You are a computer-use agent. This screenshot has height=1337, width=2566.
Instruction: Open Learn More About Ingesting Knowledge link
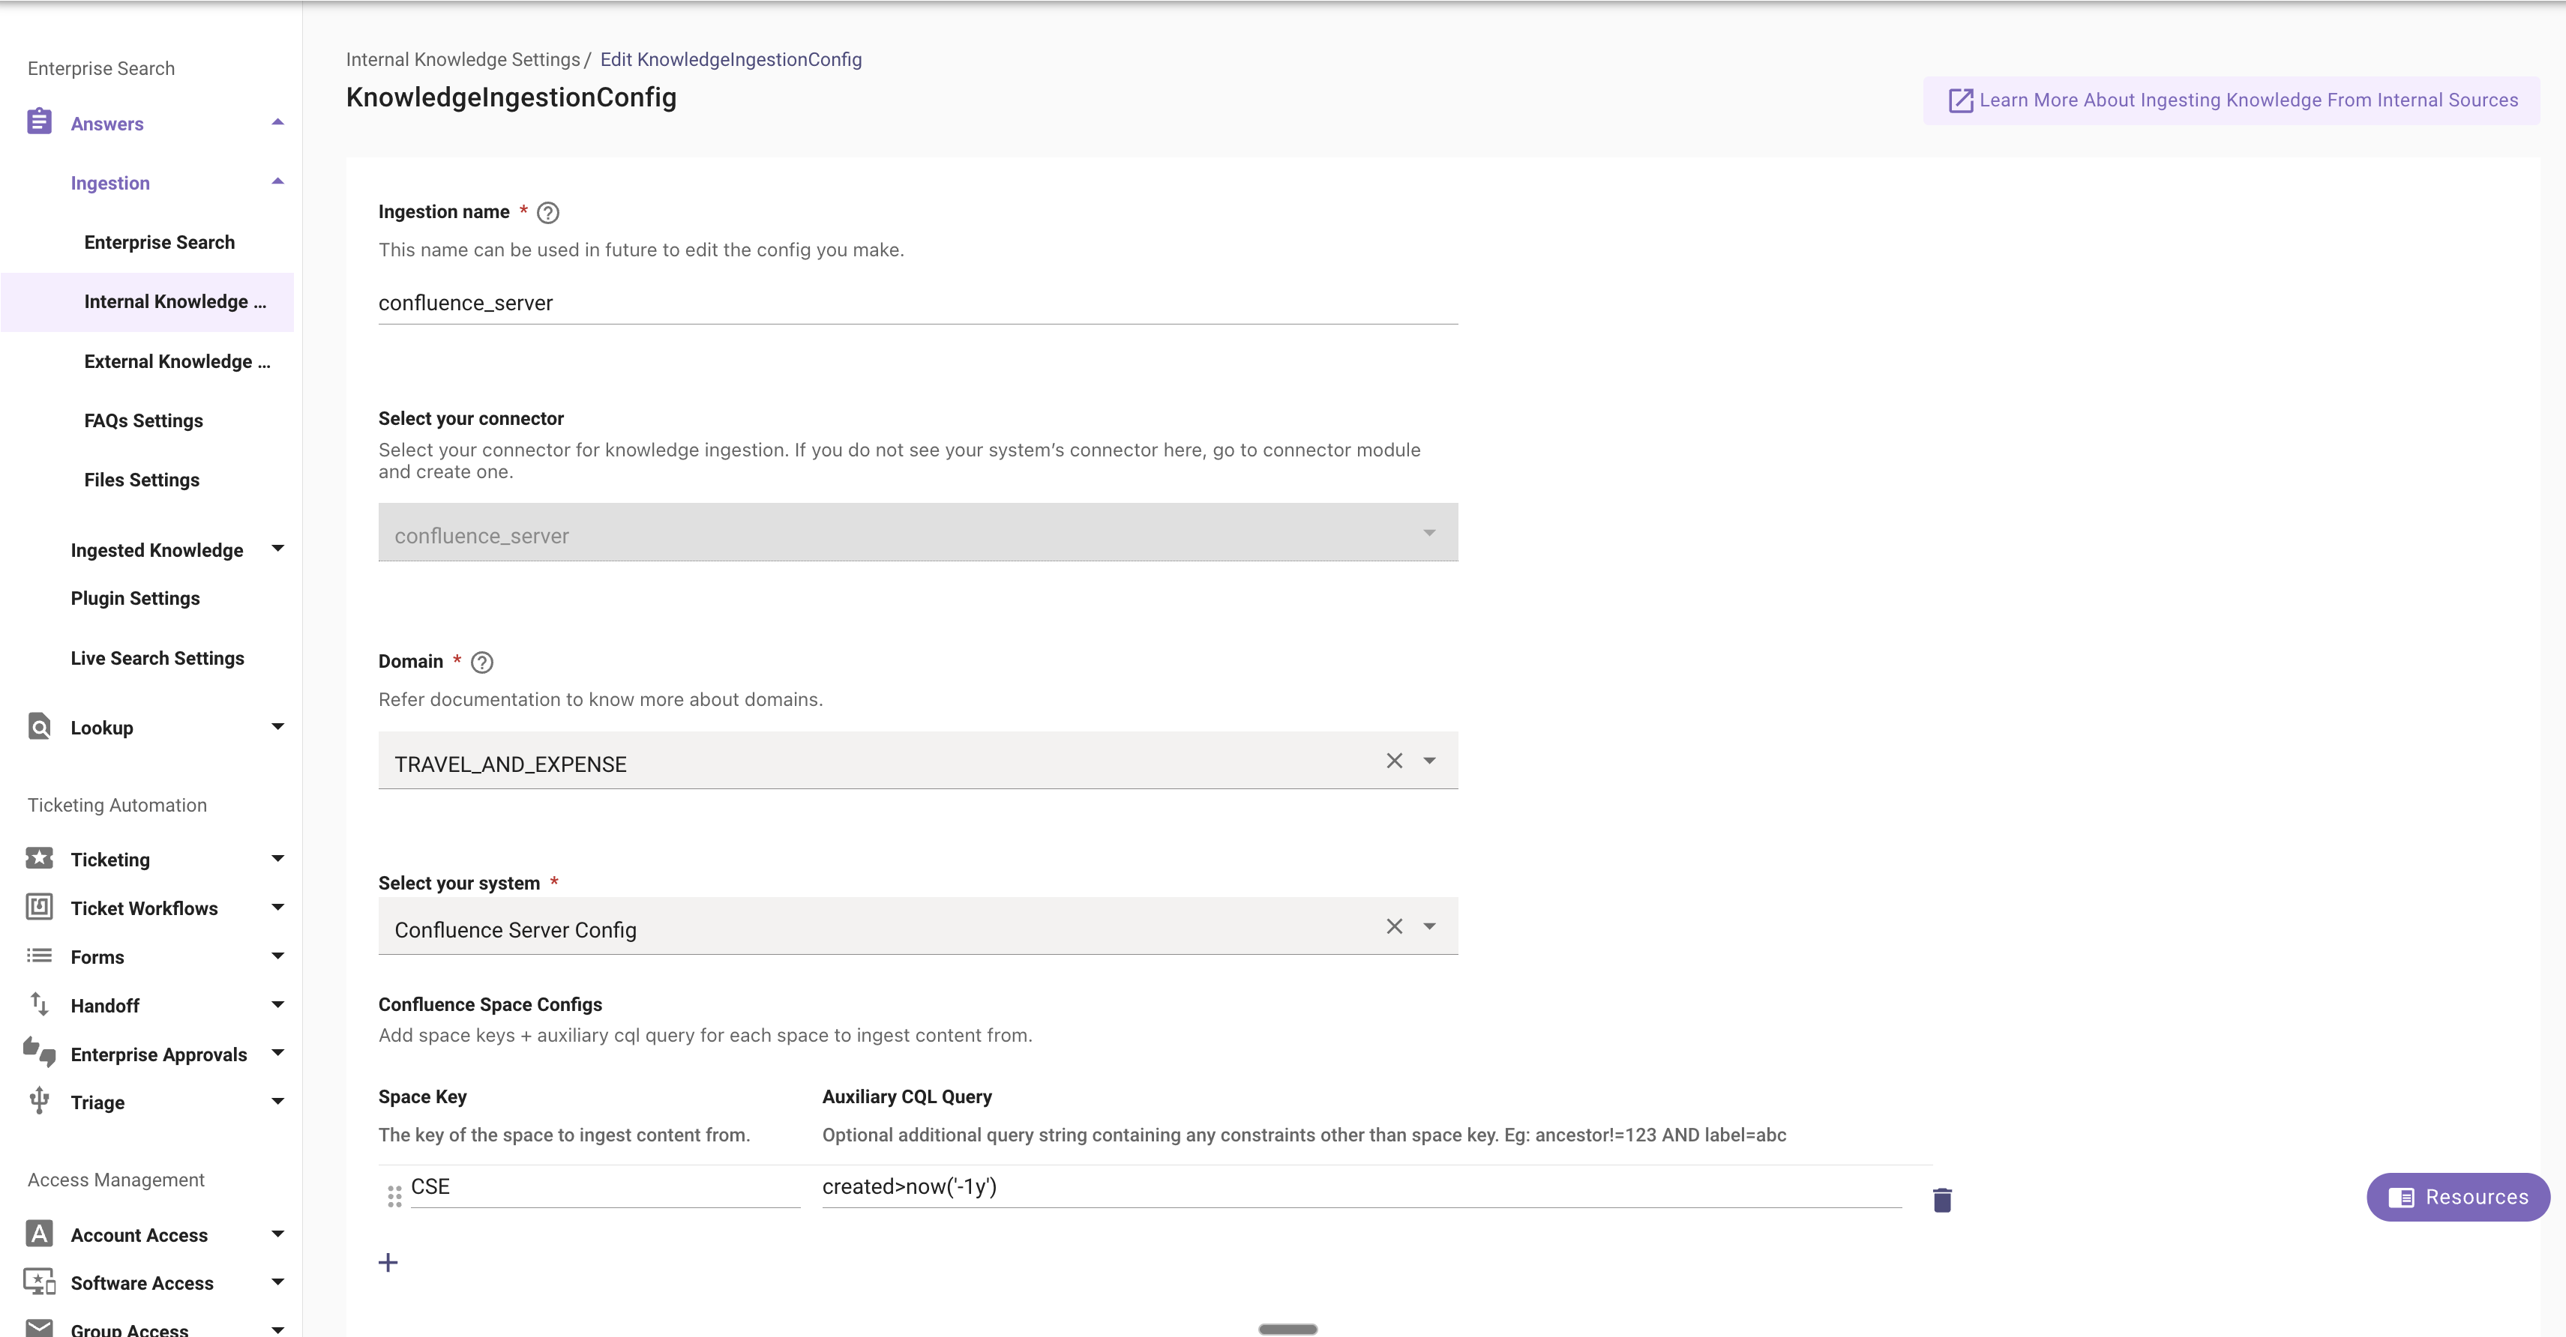tap(2232, 100)
